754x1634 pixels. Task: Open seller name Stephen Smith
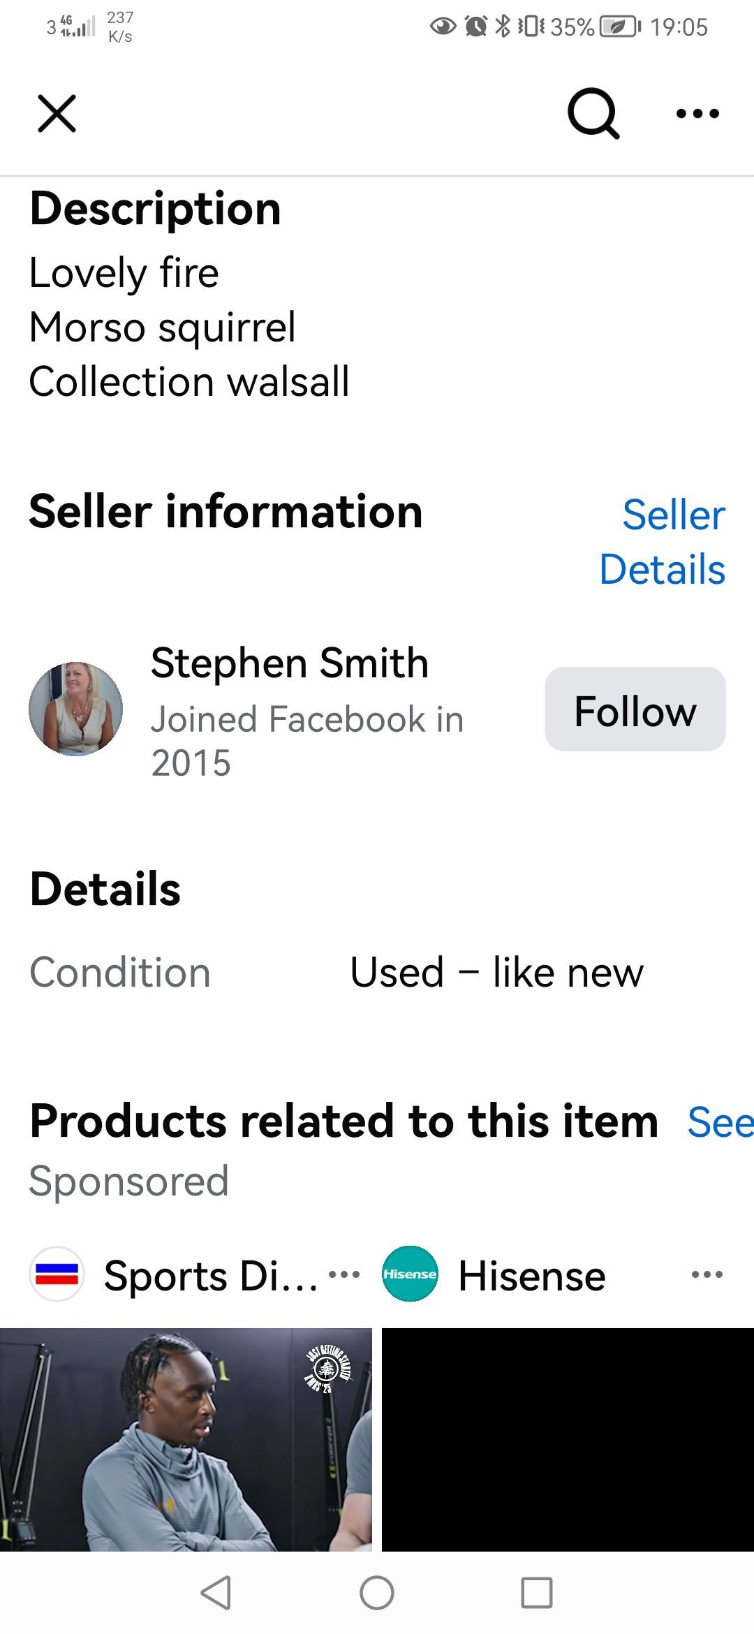coord(290,663)
